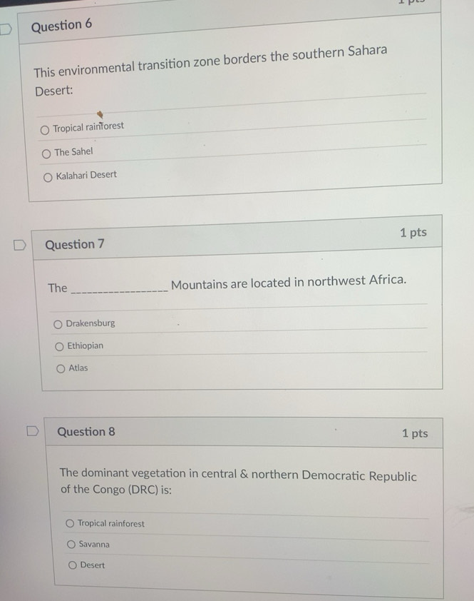Image resolution: width=474 pixels, height=601 pixels.
Task: Click the Question 7 heading
Action: [75, 244]
